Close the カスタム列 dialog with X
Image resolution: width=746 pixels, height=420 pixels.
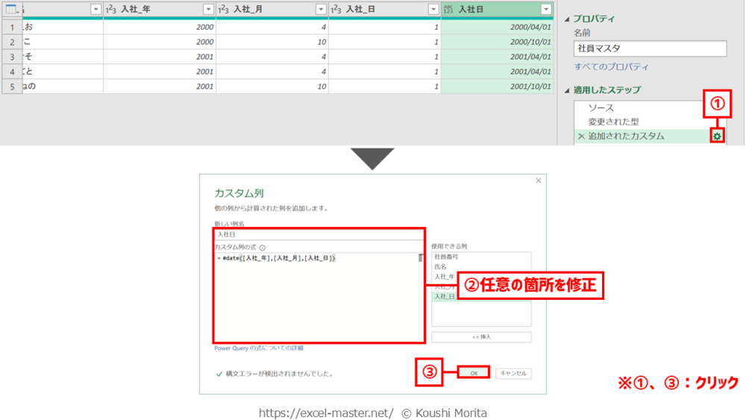coord(538,181)
